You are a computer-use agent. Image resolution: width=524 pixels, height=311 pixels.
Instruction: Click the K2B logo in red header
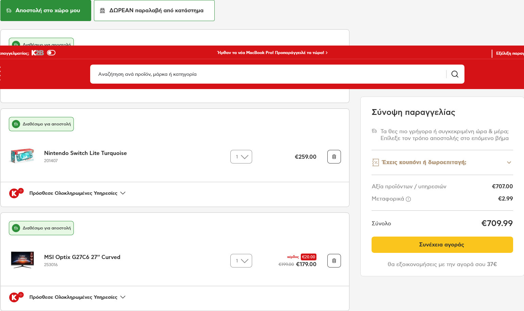[x=38, y=53]
